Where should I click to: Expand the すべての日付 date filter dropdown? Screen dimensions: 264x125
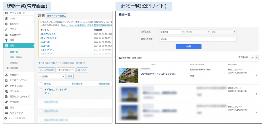(x=66, y=70)
